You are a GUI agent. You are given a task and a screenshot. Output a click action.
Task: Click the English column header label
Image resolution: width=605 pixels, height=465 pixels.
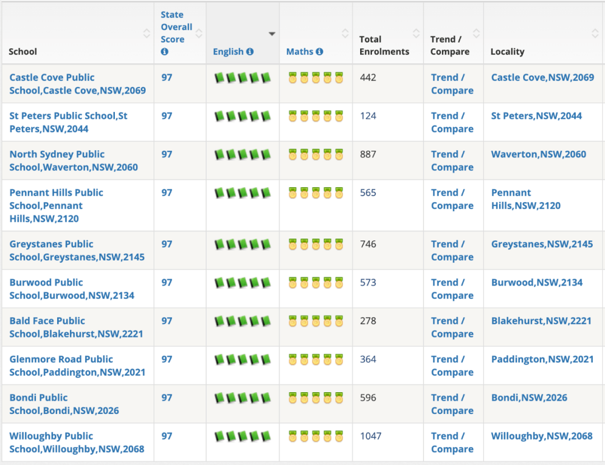click(229, 52)
